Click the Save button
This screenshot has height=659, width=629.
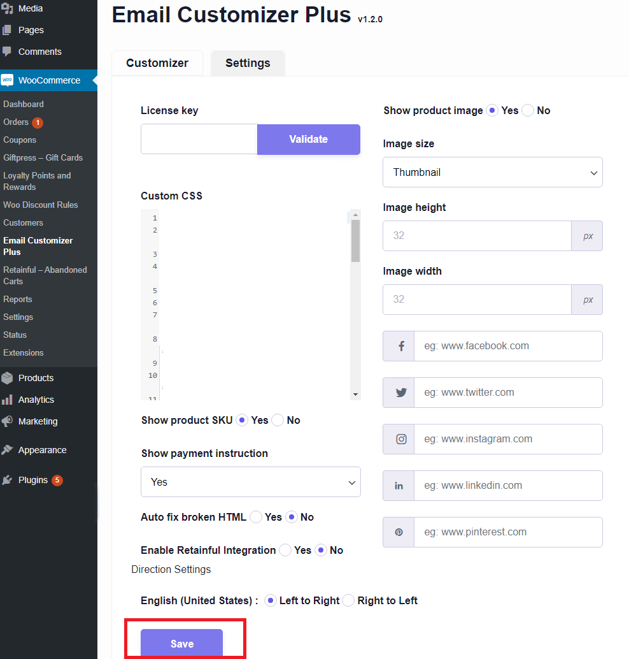(x=181, y=644)
